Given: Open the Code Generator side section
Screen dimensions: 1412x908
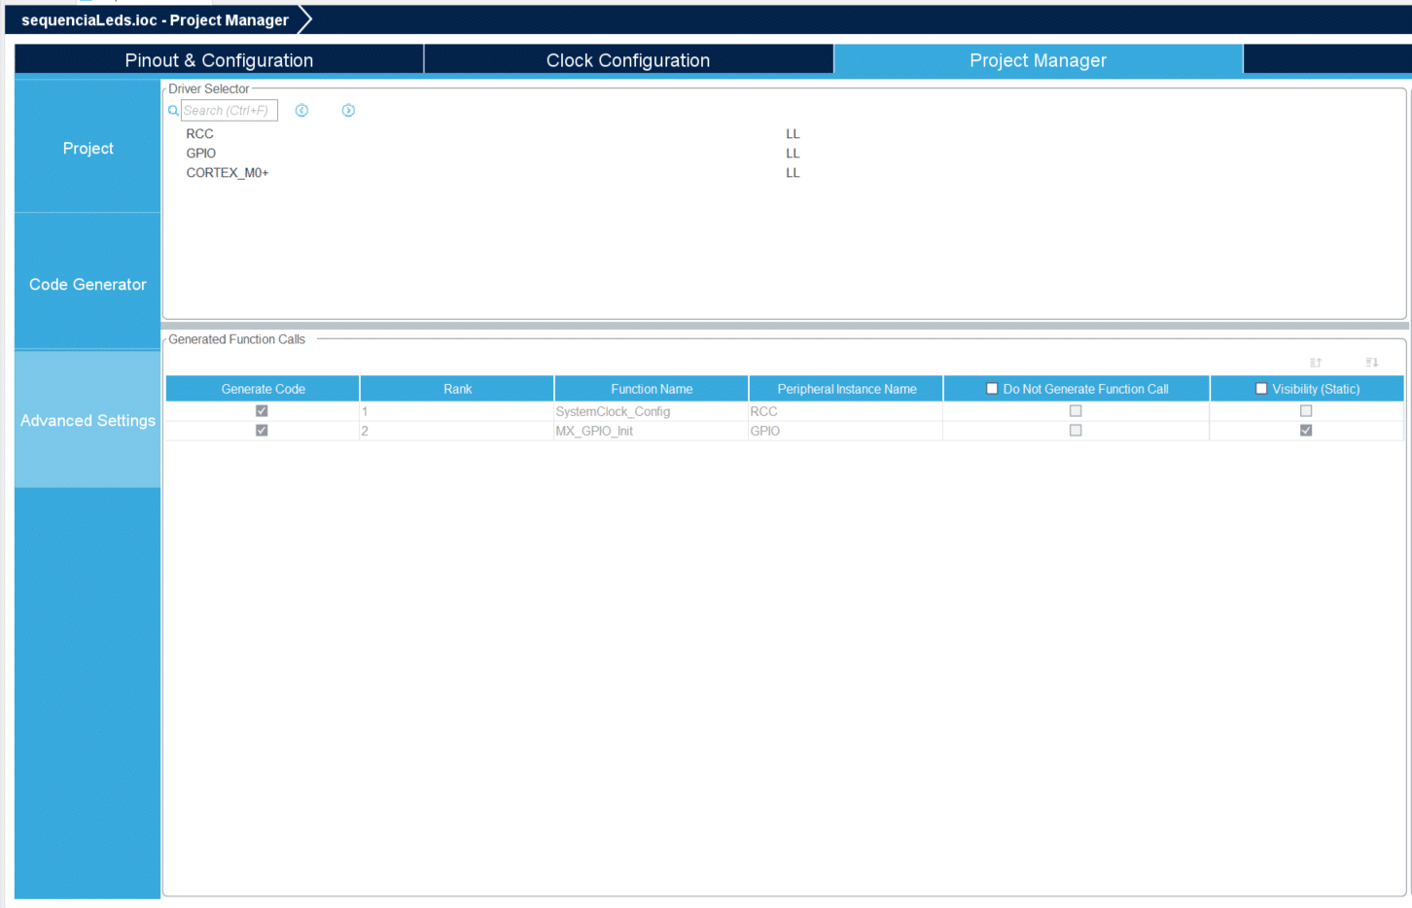Looking at the screenshot, I should pos(88,284).
